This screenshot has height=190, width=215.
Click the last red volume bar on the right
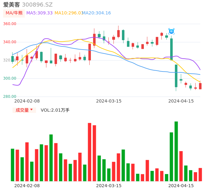tap(200, 175)
